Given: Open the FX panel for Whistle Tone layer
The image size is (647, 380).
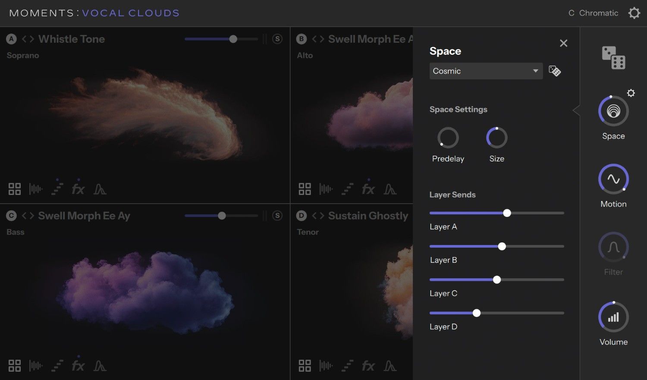Looking at the screenshot, I should 78,188.
